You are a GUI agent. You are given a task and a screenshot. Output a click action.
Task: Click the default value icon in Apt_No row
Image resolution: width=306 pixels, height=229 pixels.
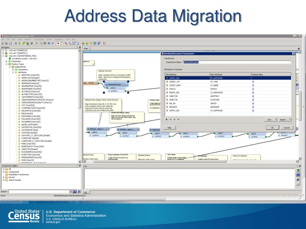(253, 103)
